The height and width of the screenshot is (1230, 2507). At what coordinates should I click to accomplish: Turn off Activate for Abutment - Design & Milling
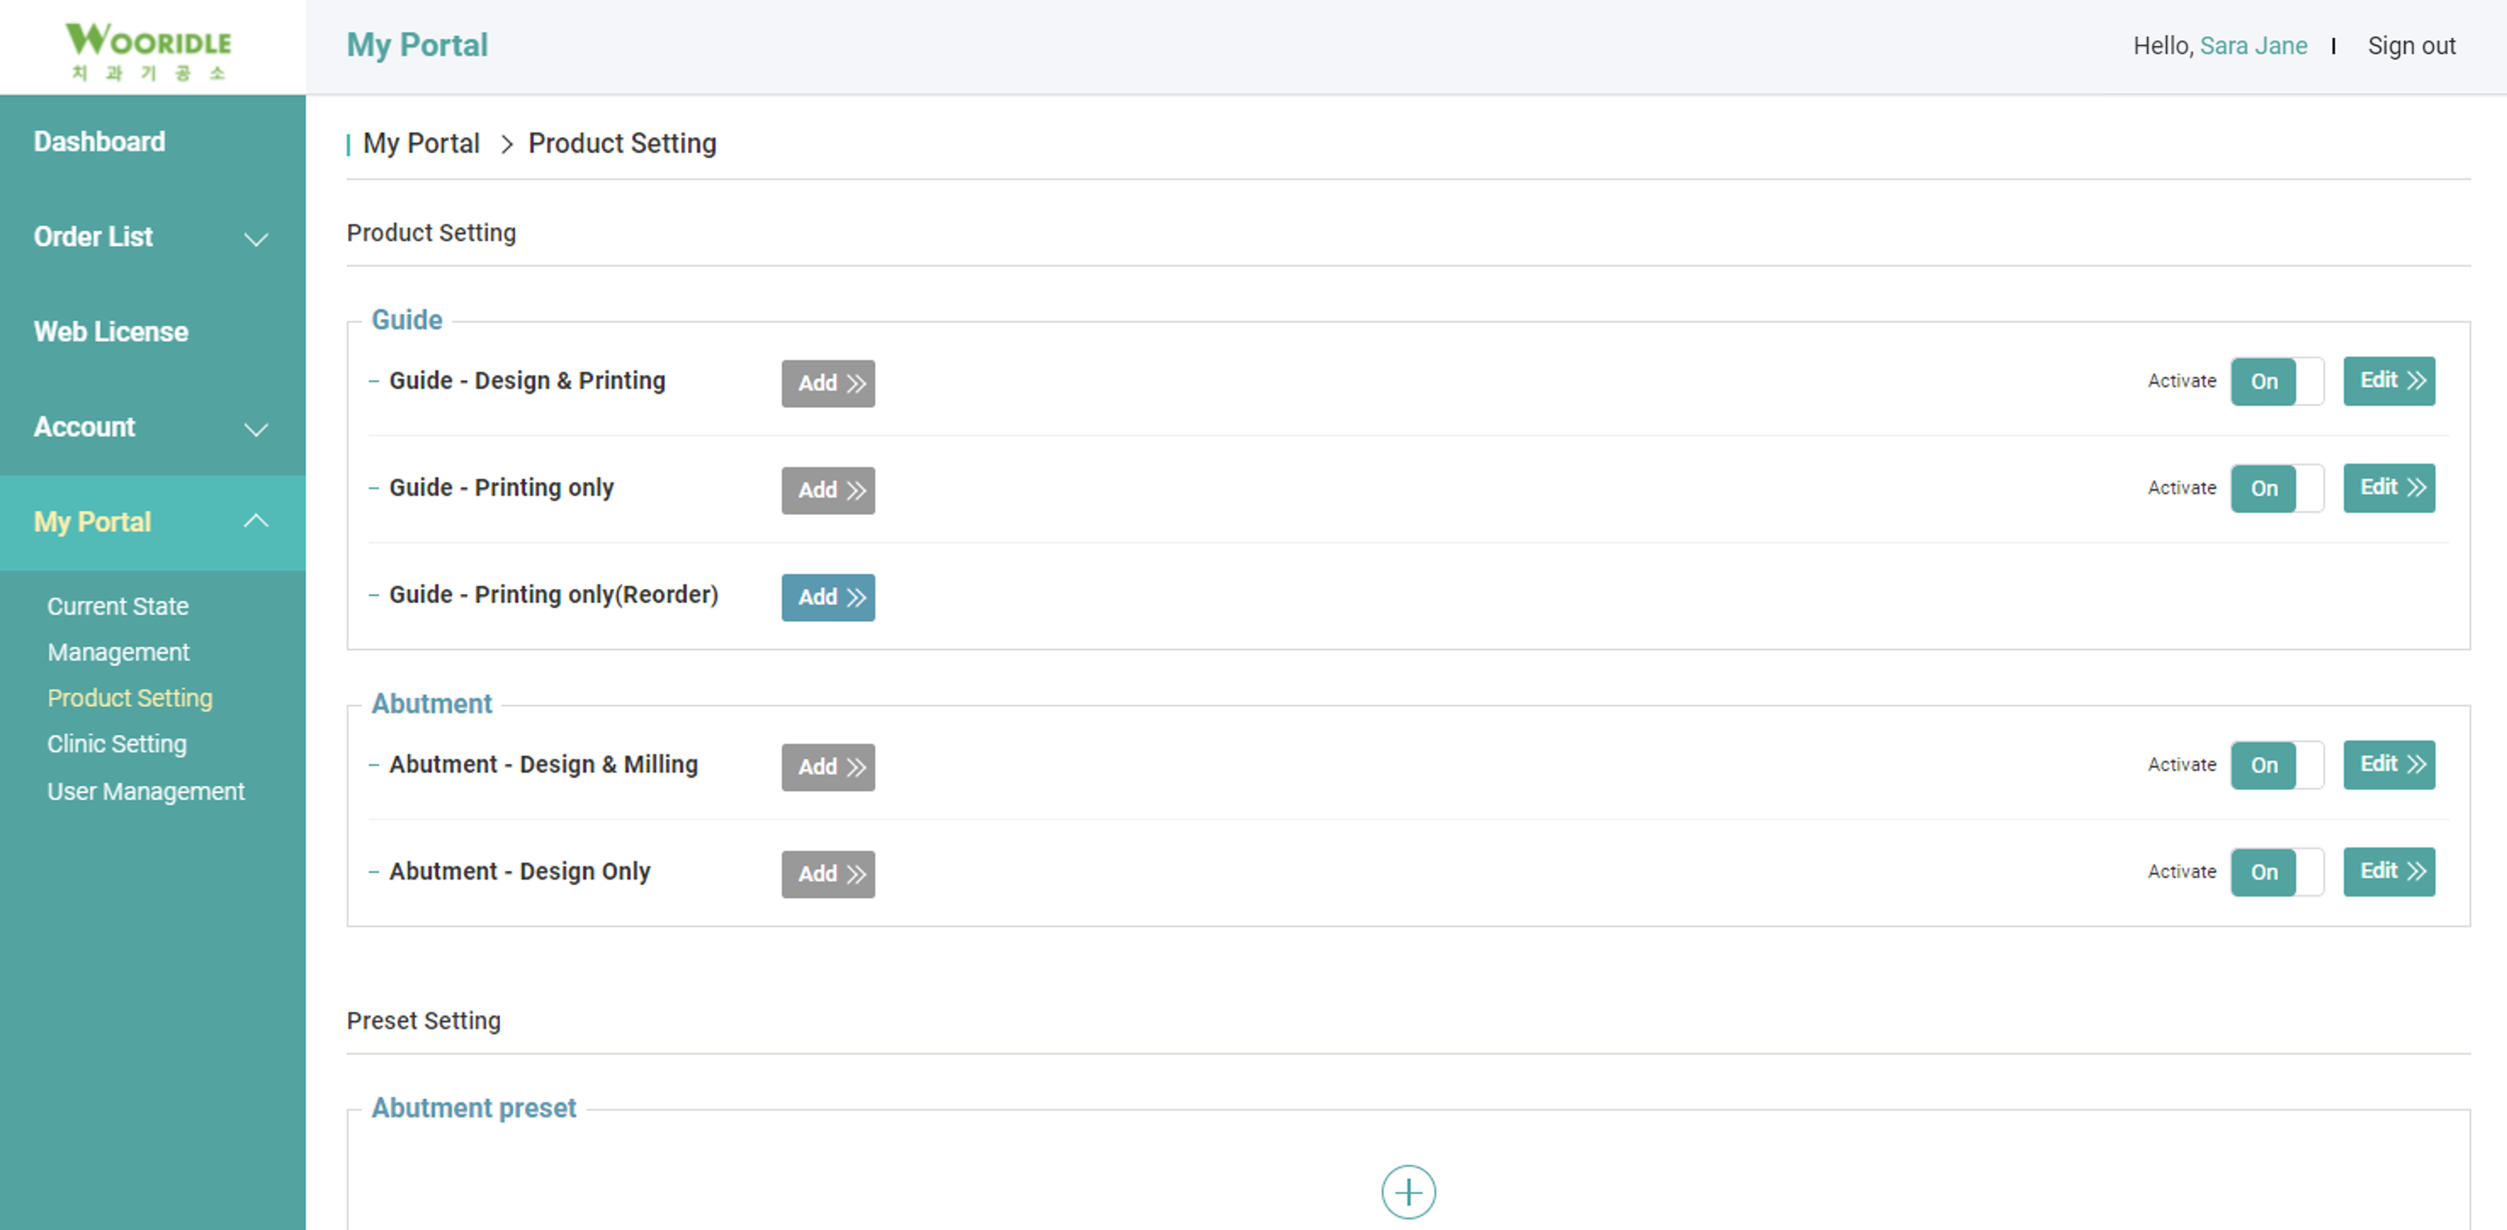click(2276, 765)
